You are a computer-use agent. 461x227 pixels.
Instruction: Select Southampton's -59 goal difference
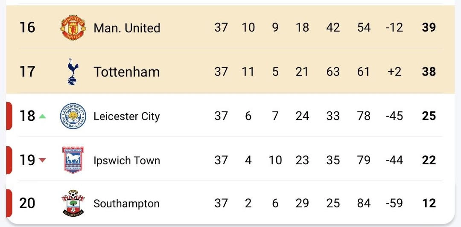tap(394, 204)
